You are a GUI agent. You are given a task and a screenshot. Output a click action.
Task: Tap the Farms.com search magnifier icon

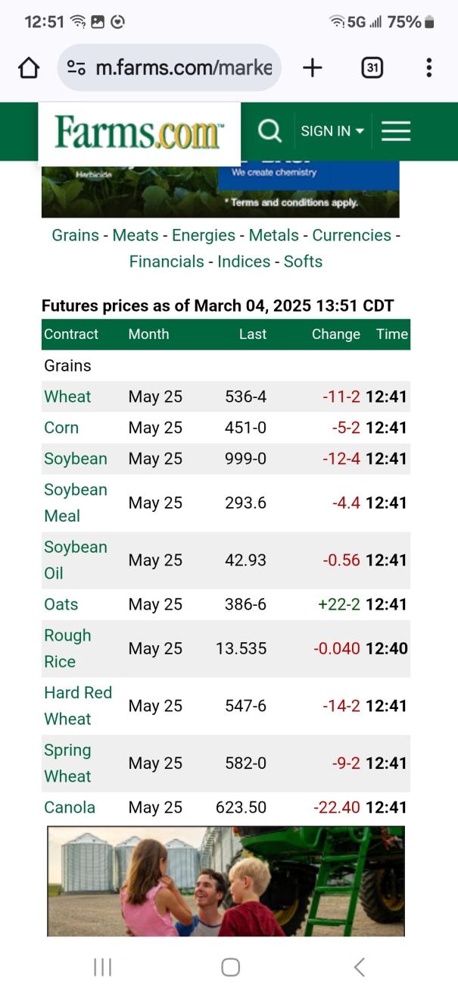pyautogui.click(x=270, y=131)
